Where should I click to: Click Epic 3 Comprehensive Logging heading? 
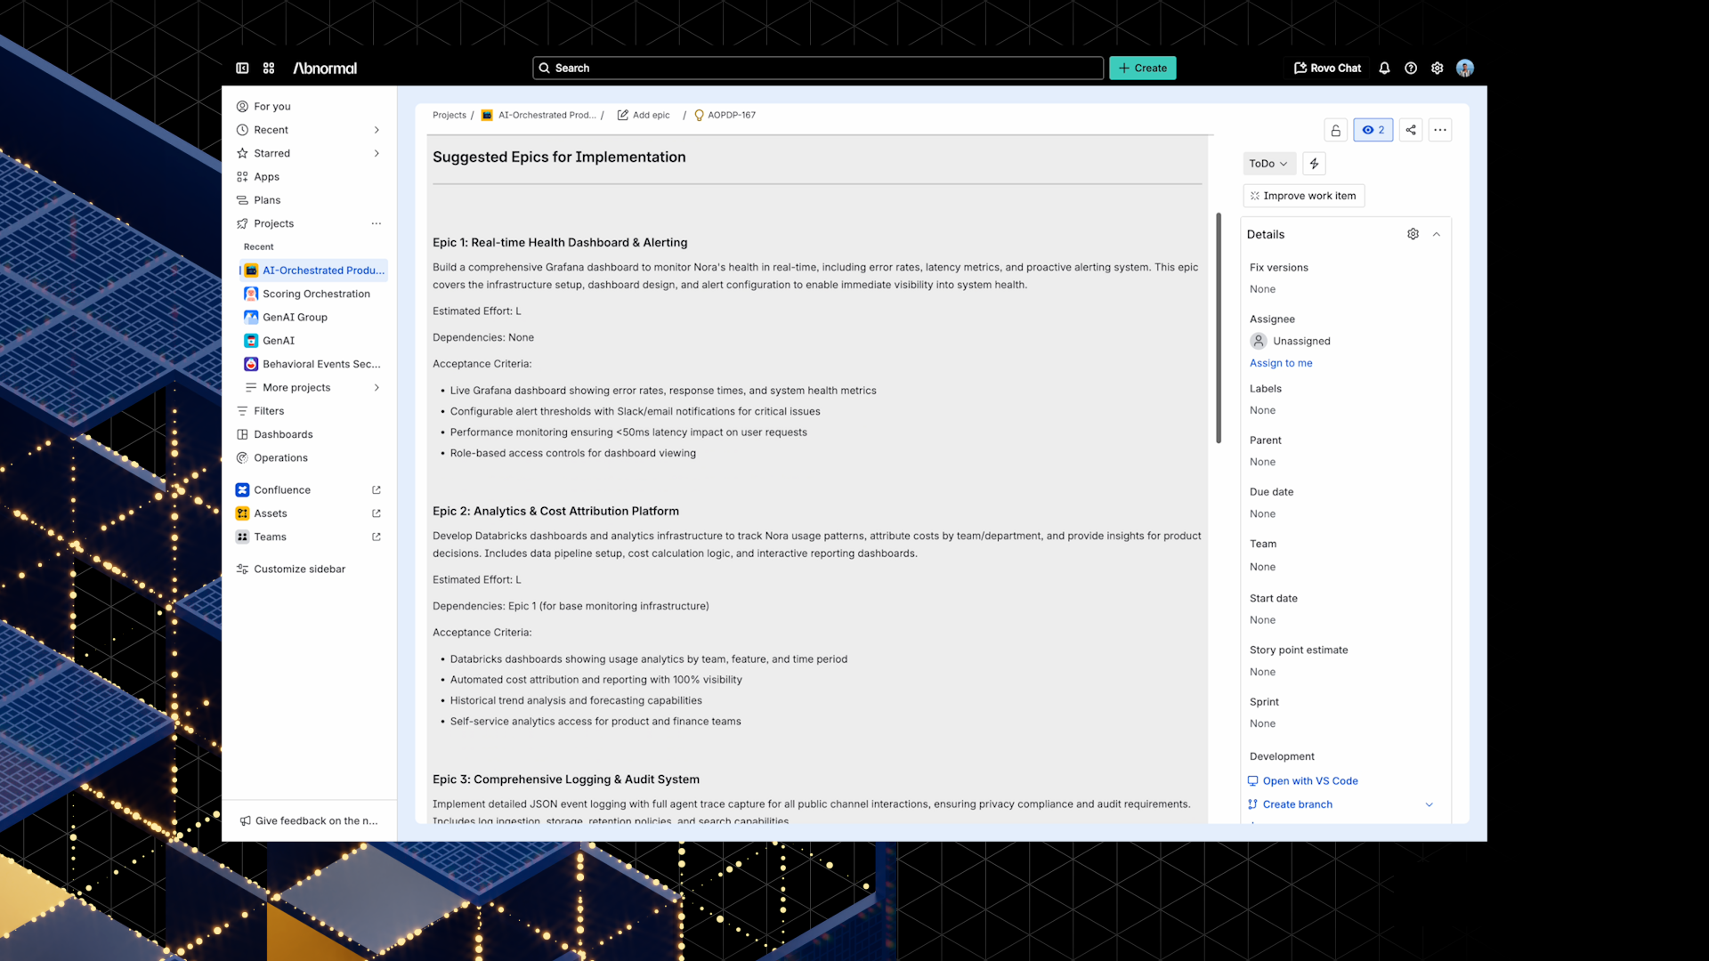tap(566, 779)
